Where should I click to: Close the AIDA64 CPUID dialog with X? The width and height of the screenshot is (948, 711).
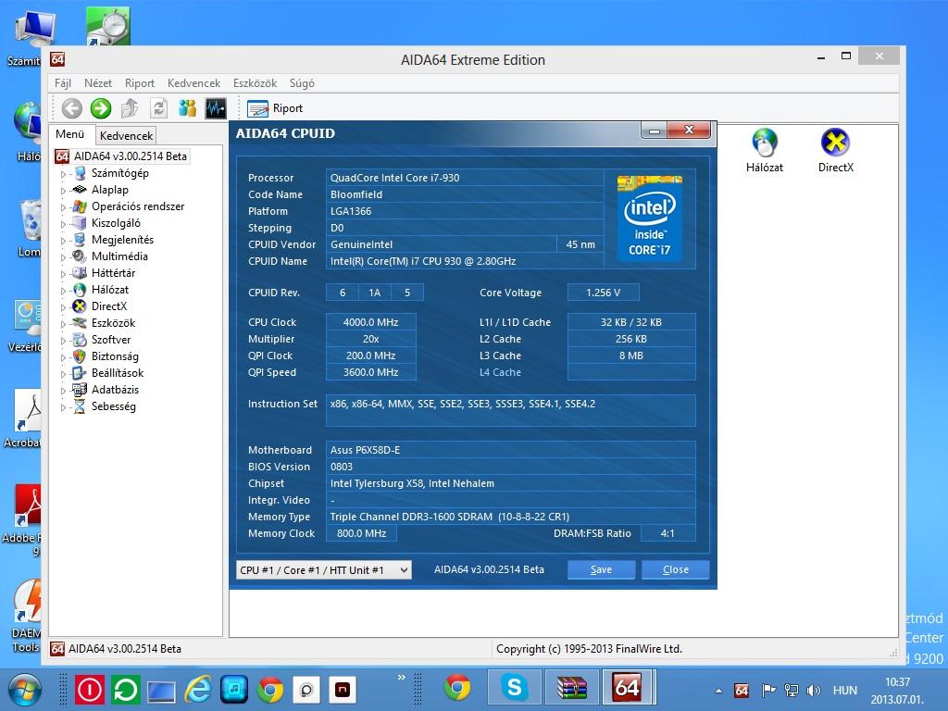point(689,130)
